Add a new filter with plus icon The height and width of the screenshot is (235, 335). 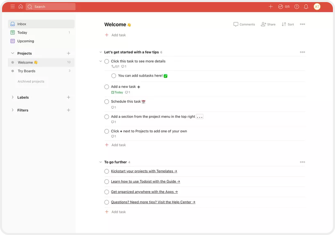click(69, 110)
